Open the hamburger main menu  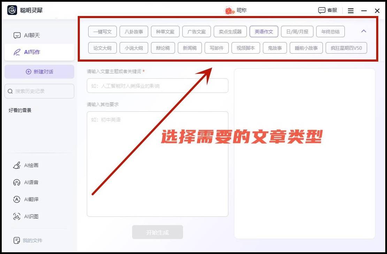tap(351, 11)
